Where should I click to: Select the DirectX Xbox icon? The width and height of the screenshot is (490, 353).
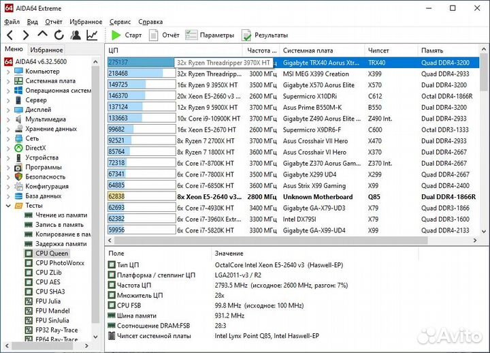[x=19, y=148]
